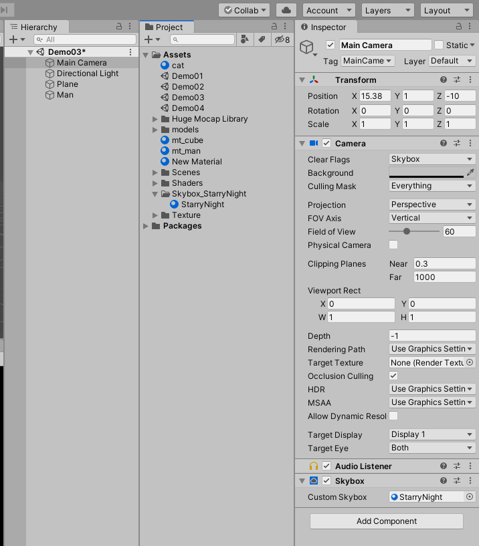
Task: Toggle the Occlusion Culling checkbox
Action: click(x=393, y=376)
